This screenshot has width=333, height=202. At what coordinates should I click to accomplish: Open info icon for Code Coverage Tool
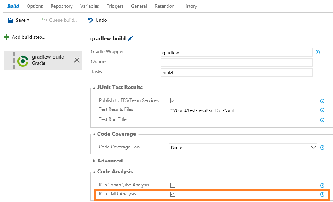322,147
